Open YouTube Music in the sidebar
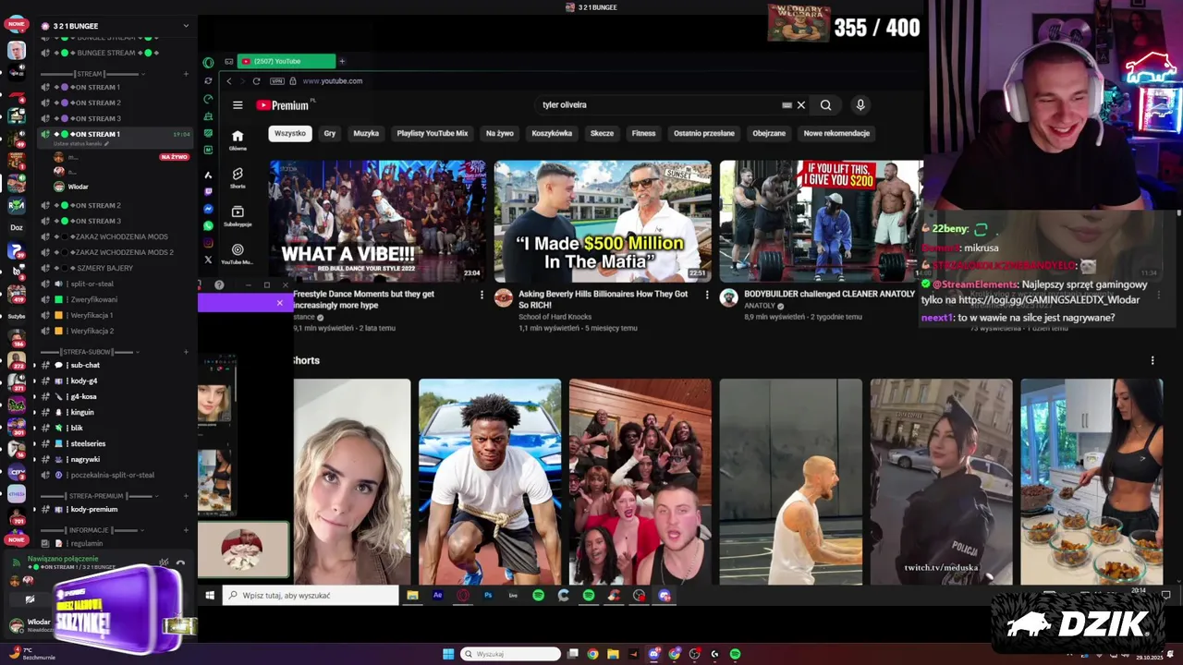Viewport: 1183px width, 665px height. [x=238, y=254]
